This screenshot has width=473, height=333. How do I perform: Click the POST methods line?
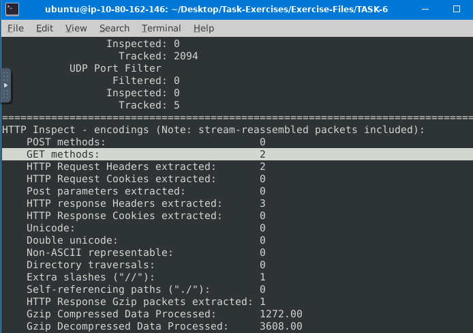tap(66, 142)
